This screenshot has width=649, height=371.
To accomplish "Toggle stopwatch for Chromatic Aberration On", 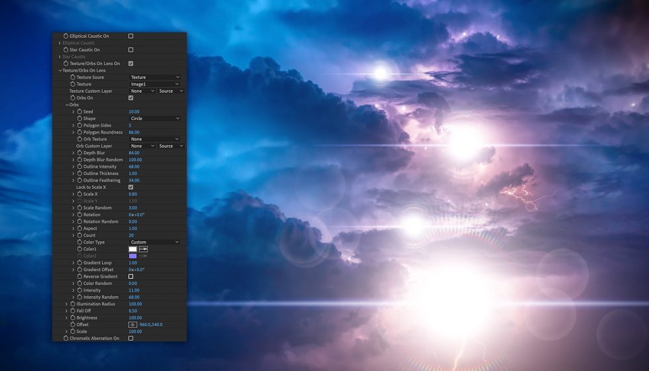I will pyautogui.click(x=66, y=339).
